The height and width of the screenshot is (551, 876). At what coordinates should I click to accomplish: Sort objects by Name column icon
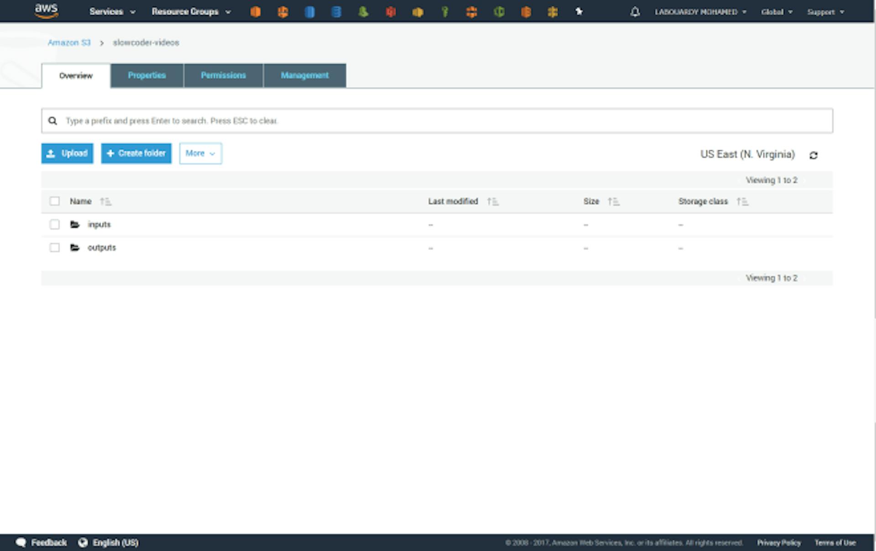[106, 201]
